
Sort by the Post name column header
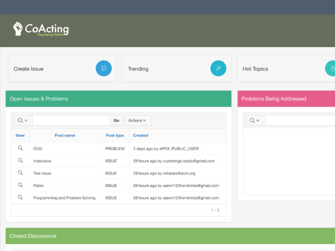(65, 136)
